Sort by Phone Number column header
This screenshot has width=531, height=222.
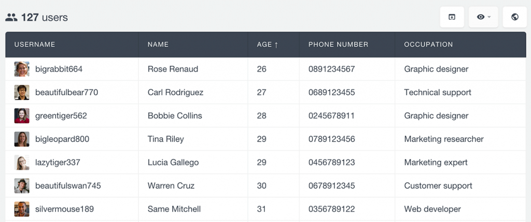tap(338, 45)
